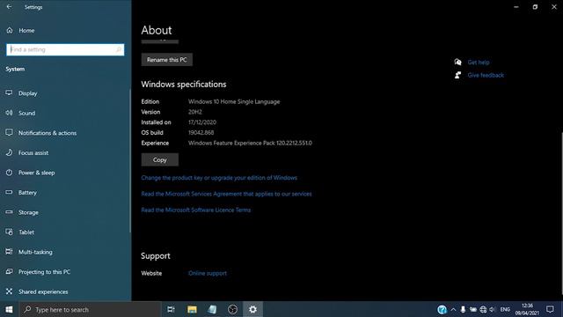Go back using the Settings back arrow
This screenshot has height=317, width=563.
tap(9, 7)
